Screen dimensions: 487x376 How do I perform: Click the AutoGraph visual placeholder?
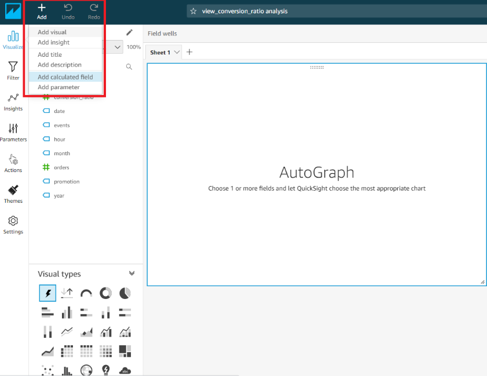[317, 174]
